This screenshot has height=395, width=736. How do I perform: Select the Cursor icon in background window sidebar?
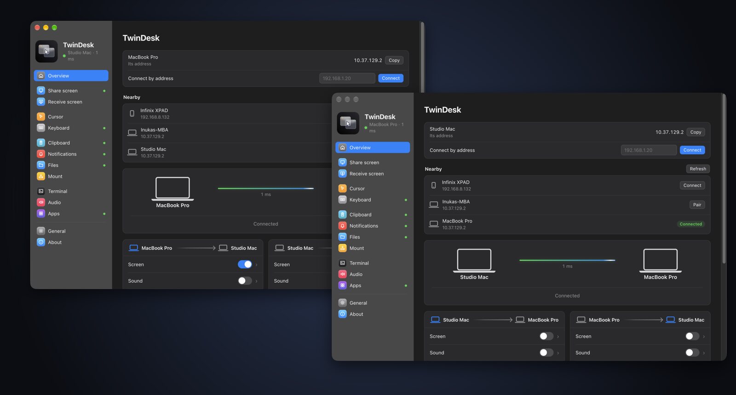(41, 117)
